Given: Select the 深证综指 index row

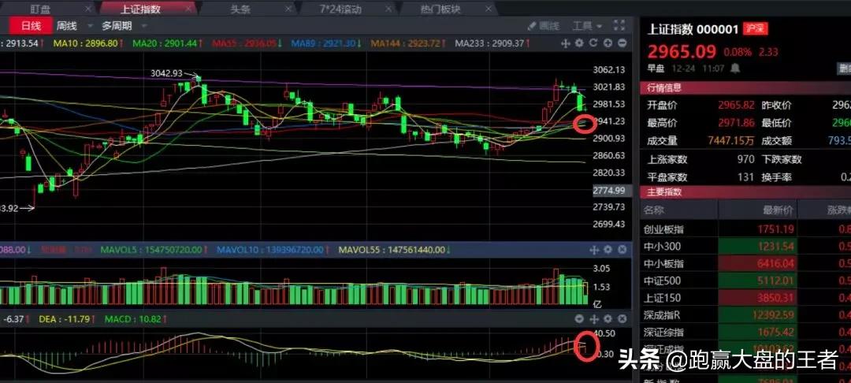Looking at the screenshot, I should click(x=745, y=332).
